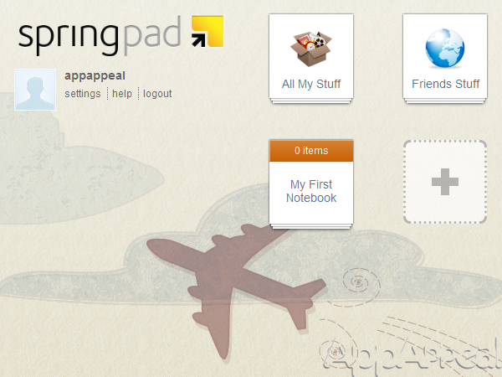This screenshot has width=502, height=377.
Task: Click the yellow springpad arrow logo icon
Action: tap(207, 32)
